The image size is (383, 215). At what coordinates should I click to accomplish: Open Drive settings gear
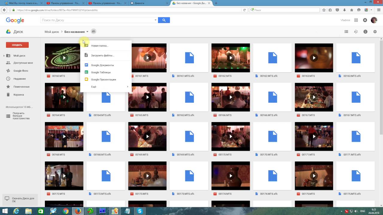[x=375, y=32]
